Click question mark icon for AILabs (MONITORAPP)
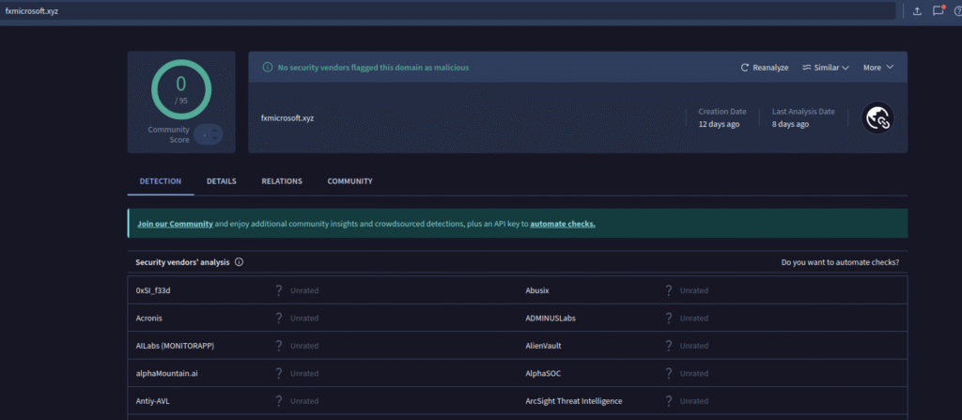The height and width of the screenshot is (420, 962). 278,346
